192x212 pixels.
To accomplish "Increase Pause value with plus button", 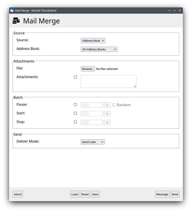I will 107,105.
